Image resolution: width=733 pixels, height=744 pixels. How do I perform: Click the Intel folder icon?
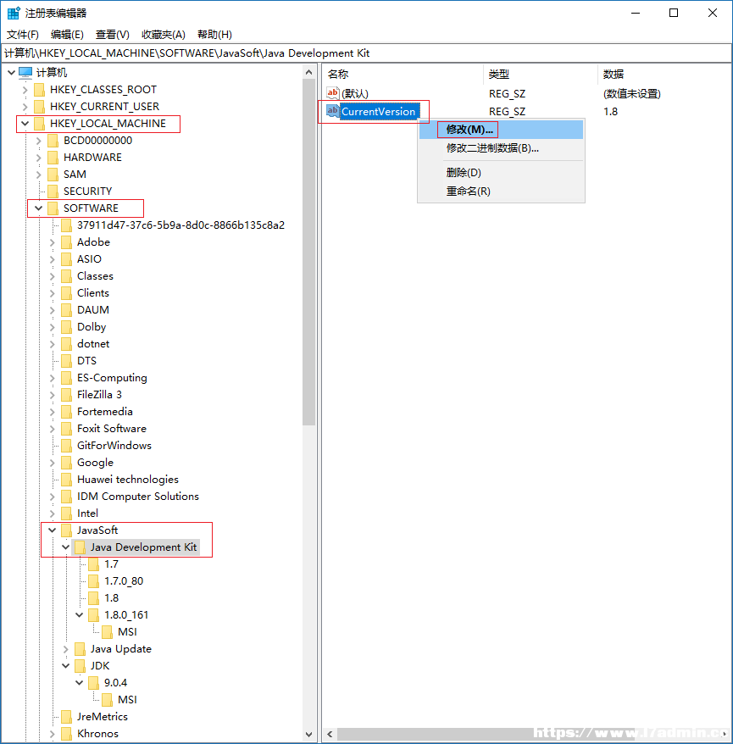pos(67,514)
